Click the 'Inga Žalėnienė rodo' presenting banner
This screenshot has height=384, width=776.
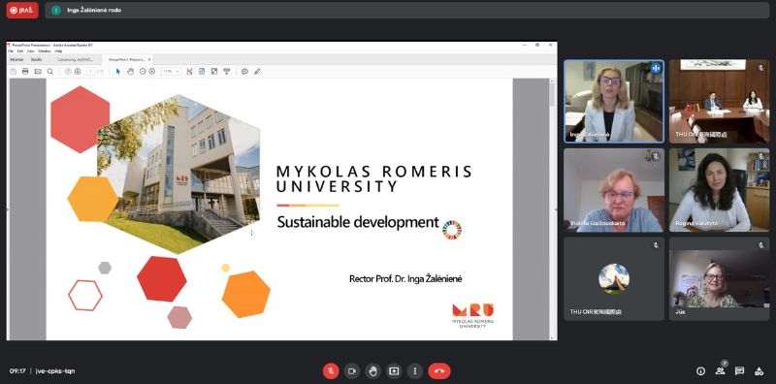[406, 10]
